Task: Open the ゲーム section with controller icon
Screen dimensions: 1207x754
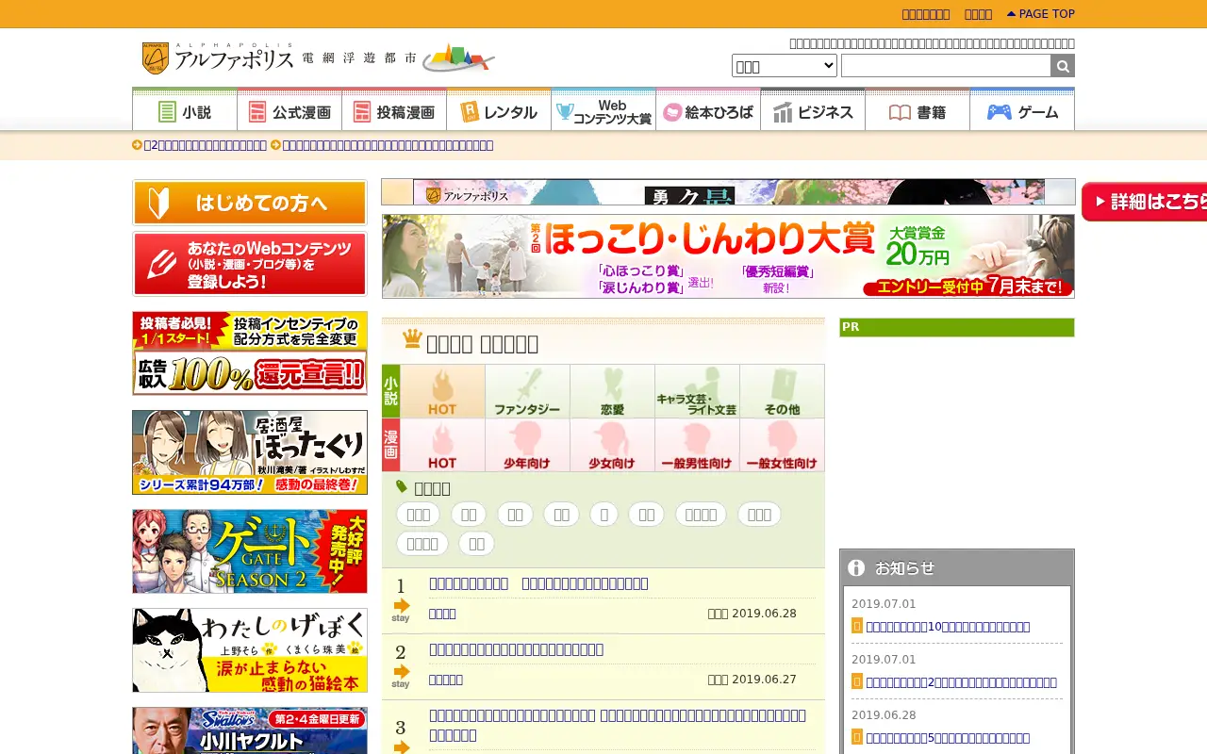Action: (1022, 109)
